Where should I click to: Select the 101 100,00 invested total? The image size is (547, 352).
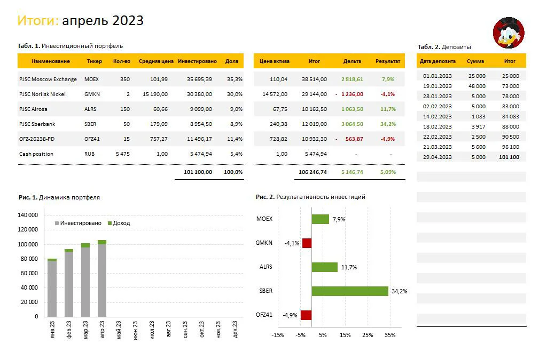[x=198, y=172]
